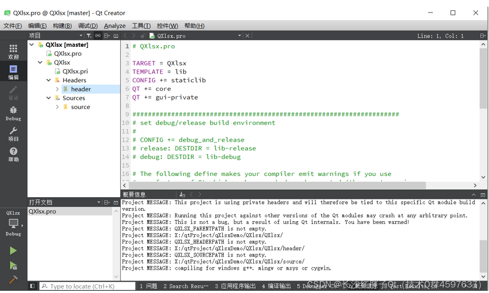
Task: Close the Projects pane
Action: click(115, 36)
